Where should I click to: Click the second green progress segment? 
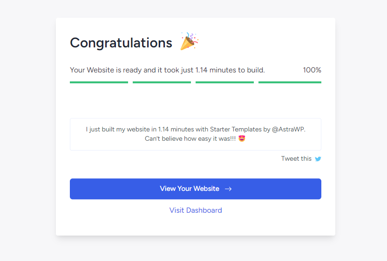pyautogui.click(x=162, y=82)
